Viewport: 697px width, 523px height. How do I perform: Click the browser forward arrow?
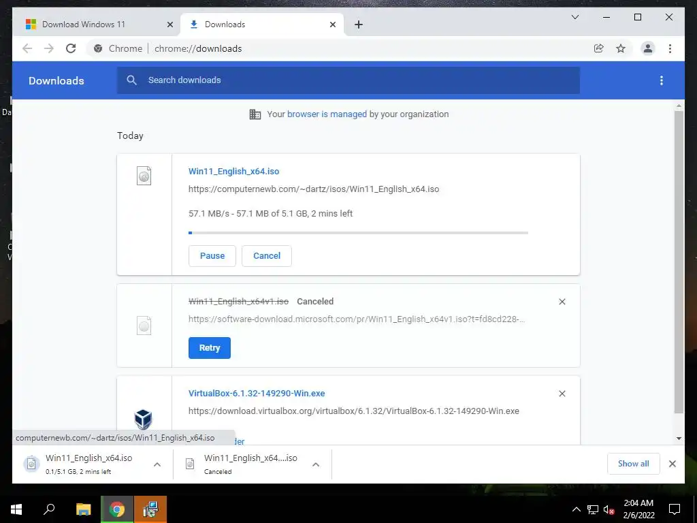pos(49,48)
